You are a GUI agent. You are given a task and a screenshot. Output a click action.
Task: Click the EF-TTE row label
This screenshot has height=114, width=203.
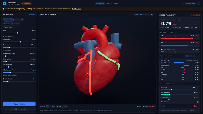pyautogui.click(x=163, y=70)
